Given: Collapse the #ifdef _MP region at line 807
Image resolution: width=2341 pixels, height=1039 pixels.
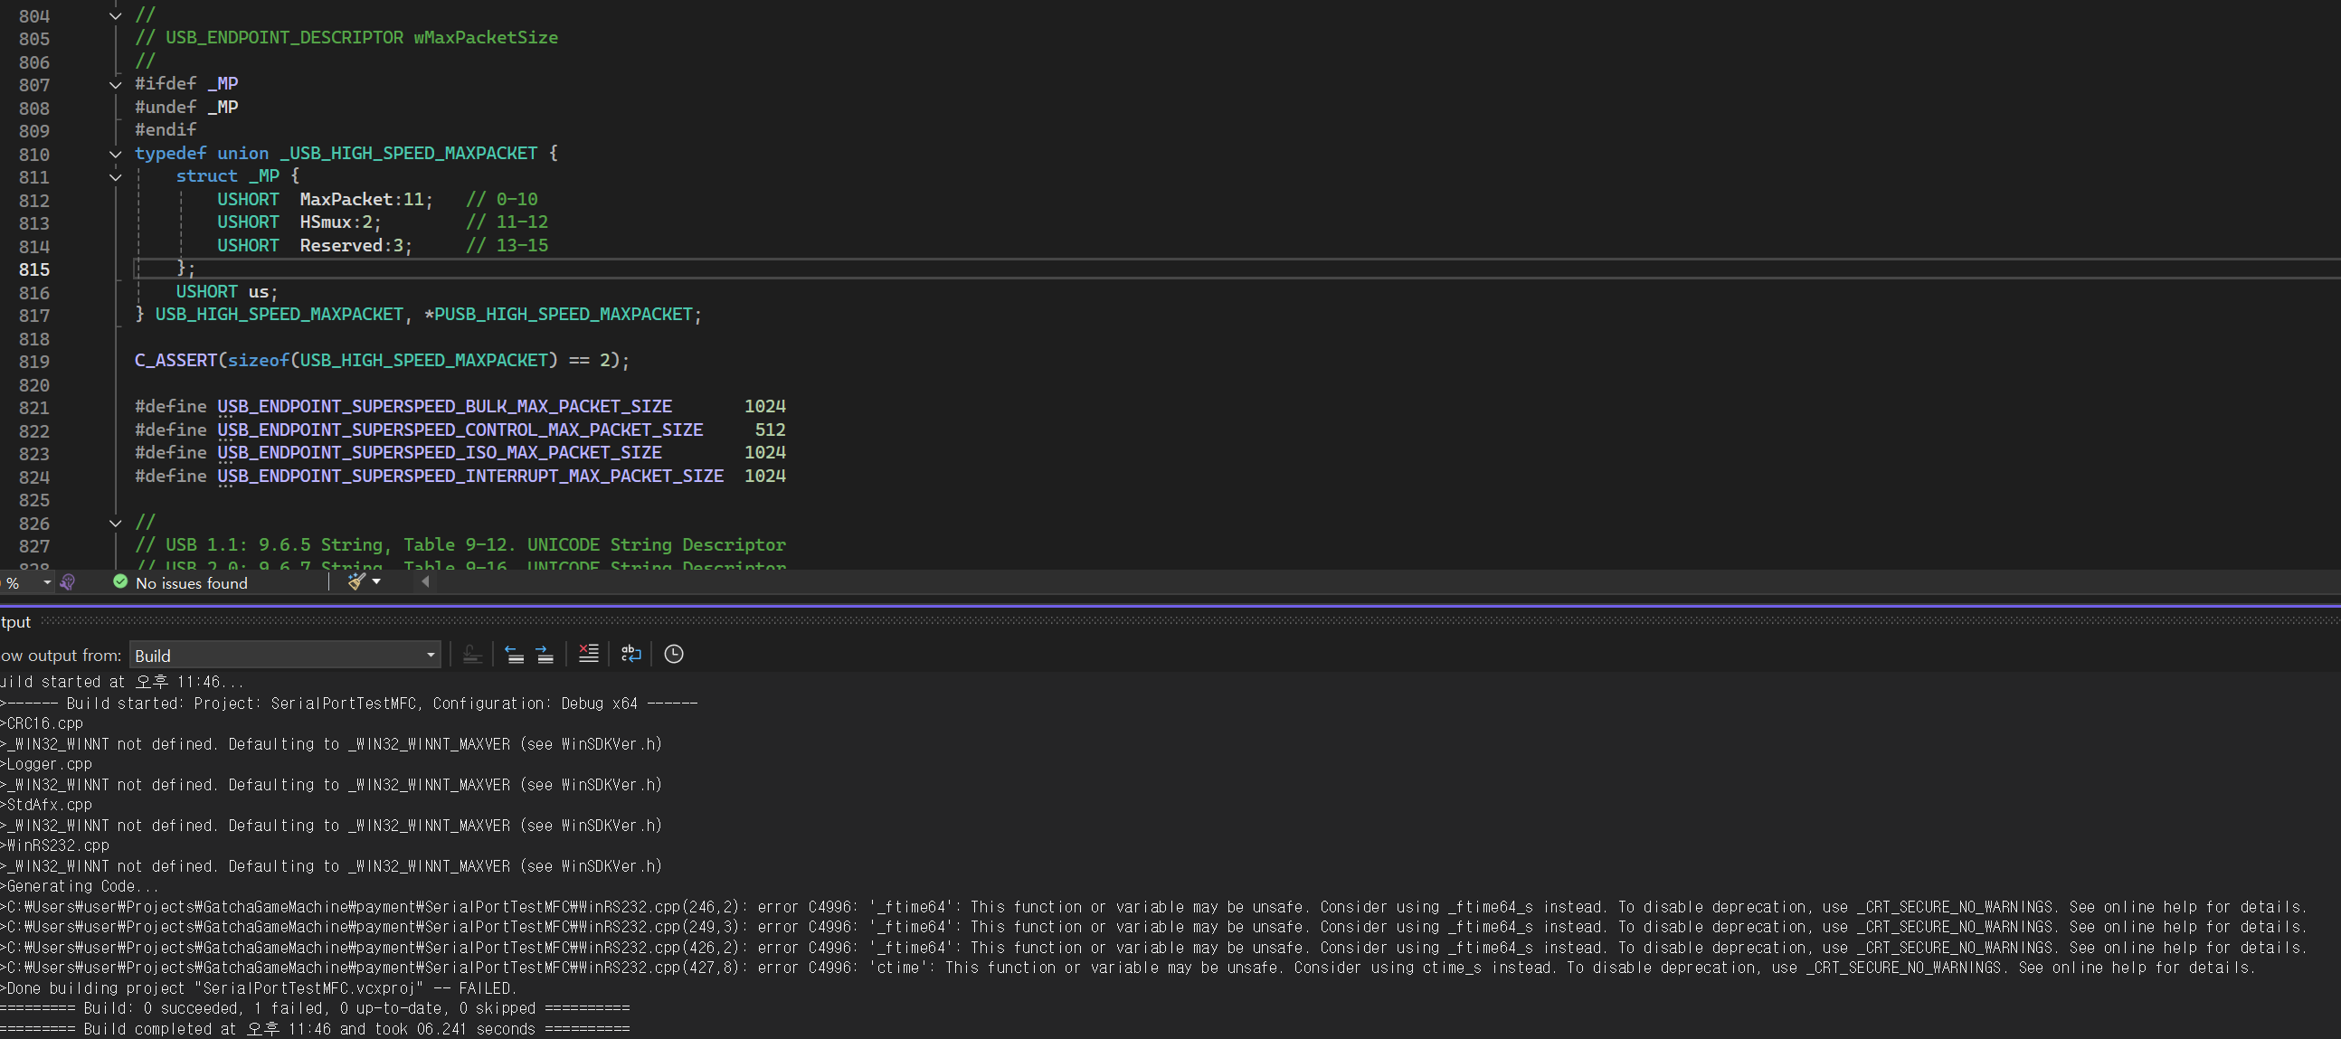Looking at the screenshot, I should point(116,84).
